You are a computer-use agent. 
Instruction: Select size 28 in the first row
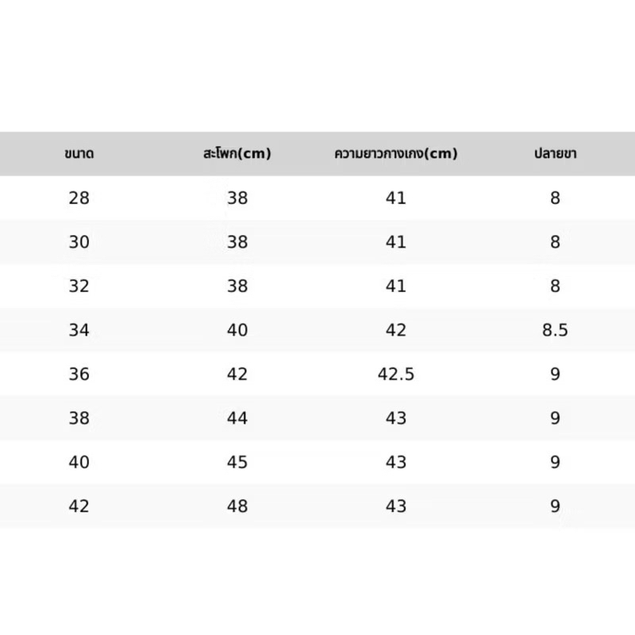coord(79,198)
